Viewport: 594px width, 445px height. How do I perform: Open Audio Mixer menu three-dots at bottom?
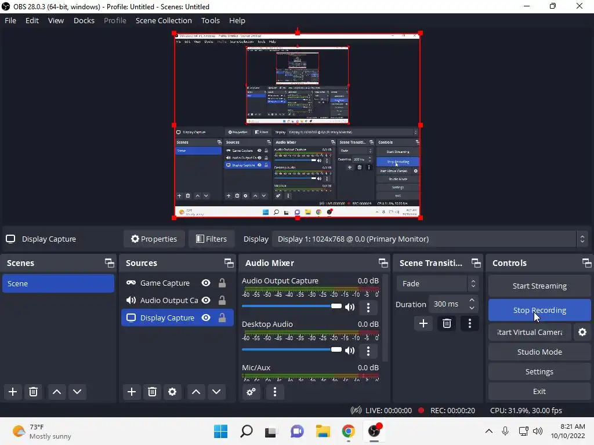275,392
